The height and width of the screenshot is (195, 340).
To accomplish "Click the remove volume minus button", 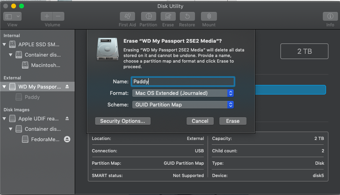I will coord(58,16).
